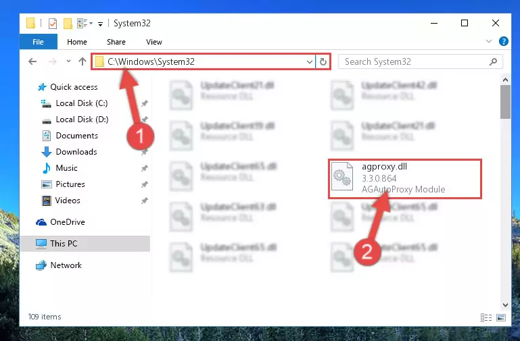The image size is (520, 341).
Task: Open Documents in the sidebar
Action: click(x=76, y=136)
